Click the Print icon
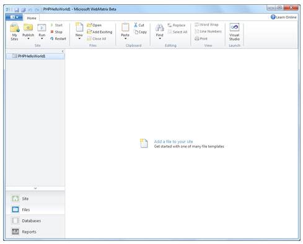Viewport: 303px width, 244px height. coord(197,38)
